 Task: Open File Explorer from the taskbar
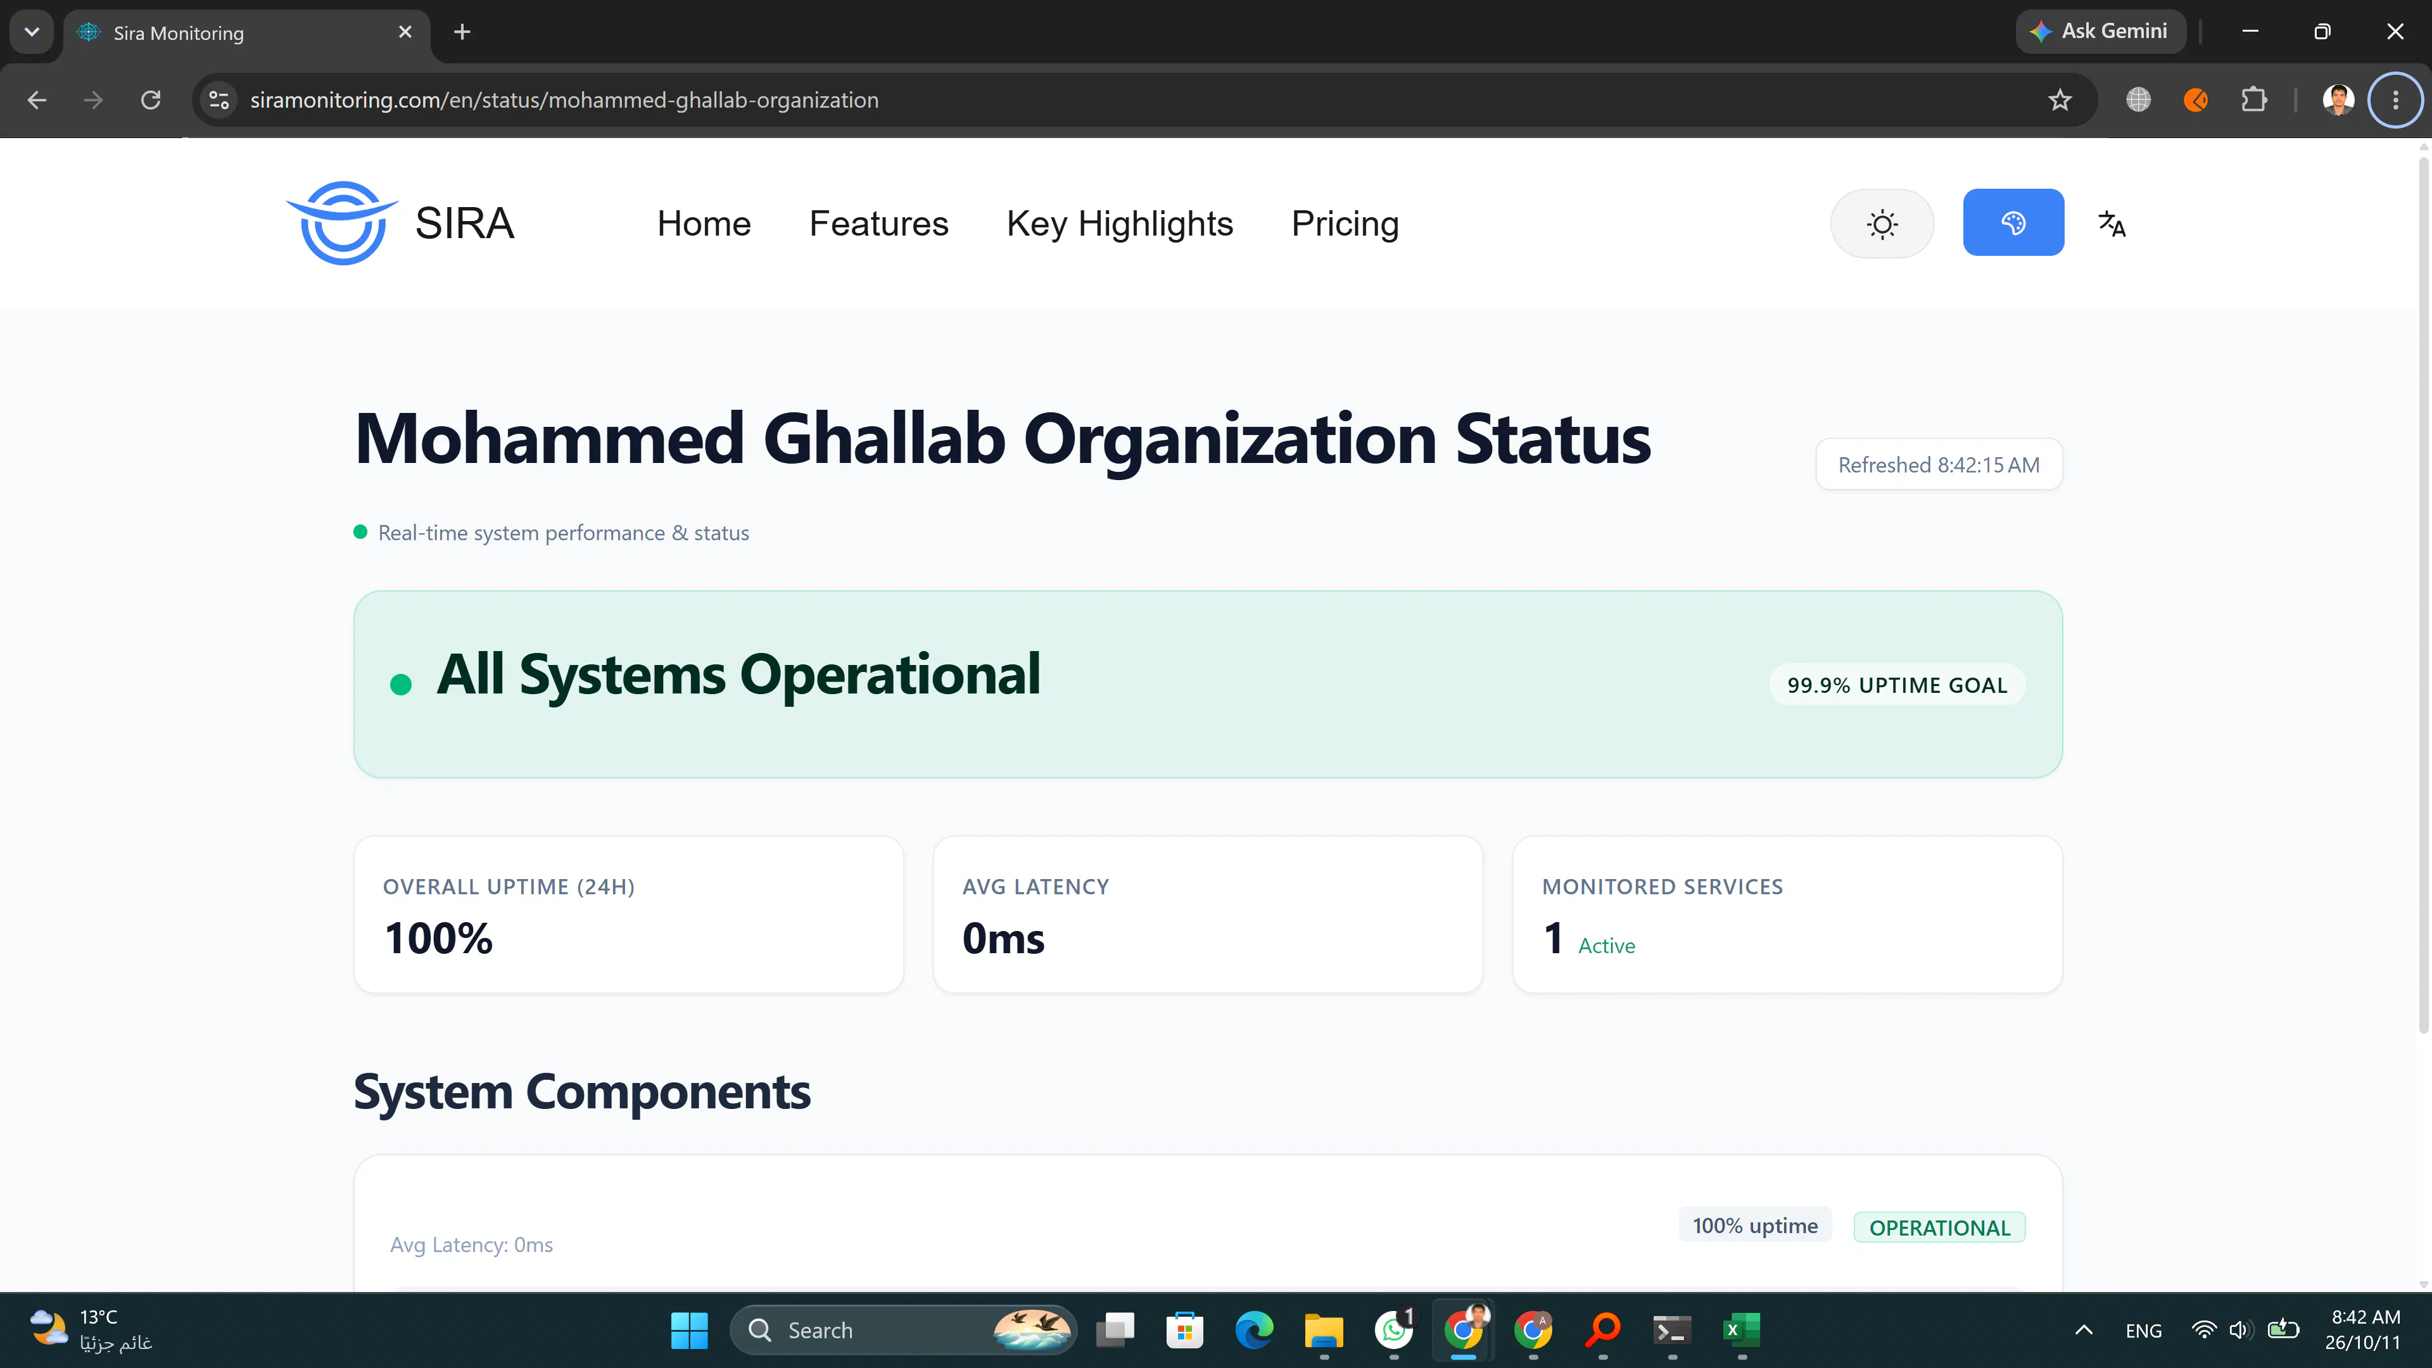point(1324,1330)
